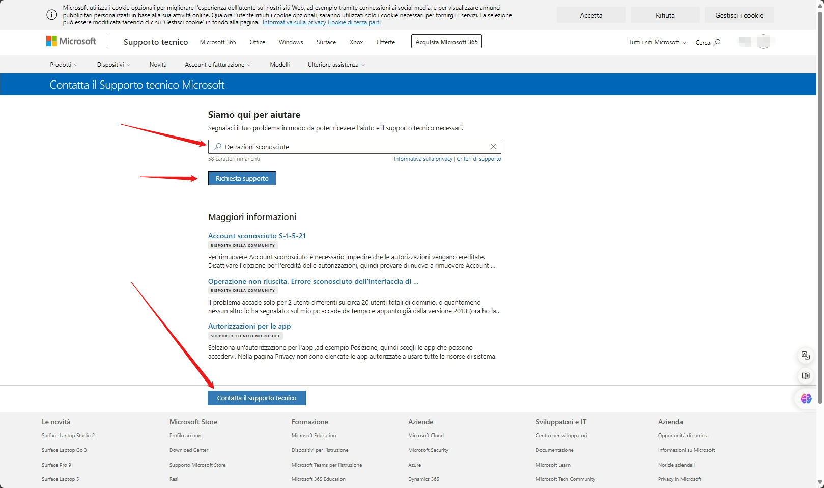Click the magnifier icon in the problem field

click(218, 147)
